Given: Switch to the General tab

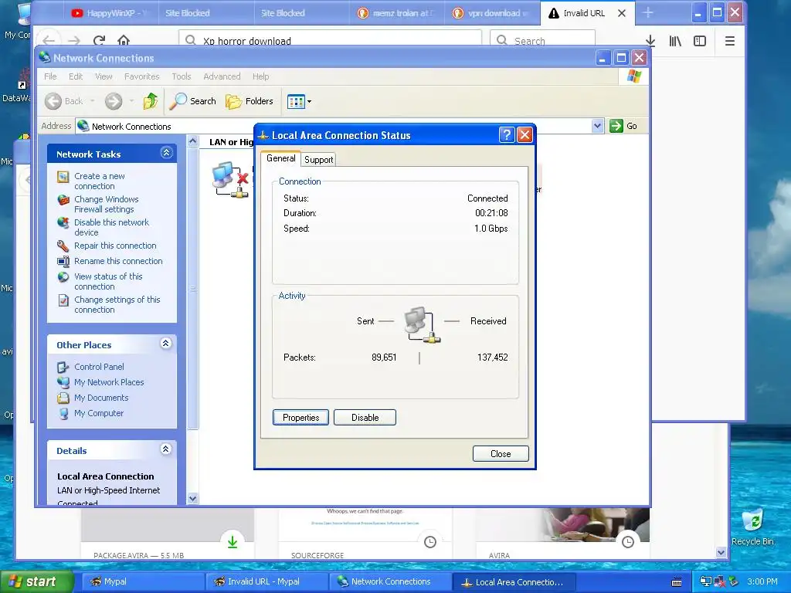Looking at the screenshot, I should pyautogui.click(x=280, y=158).
